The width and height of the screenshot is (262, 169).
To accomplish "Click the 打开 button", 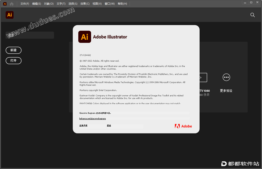I will tap(13, 60).
